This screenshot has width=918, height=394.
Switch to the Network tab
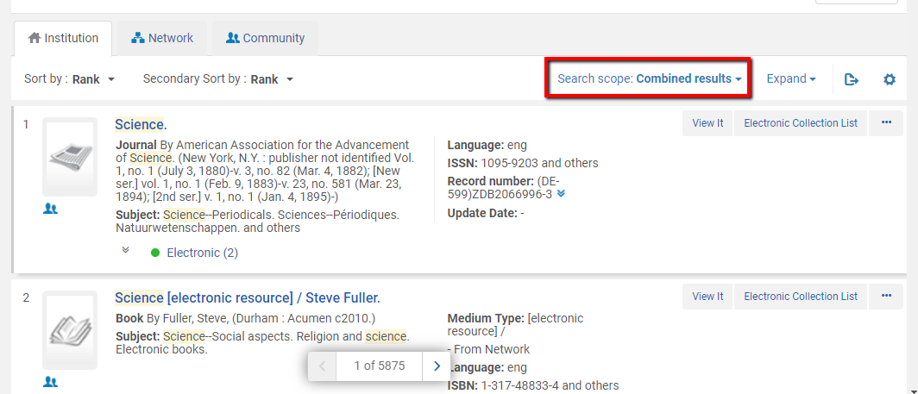[x=162, y=38]
